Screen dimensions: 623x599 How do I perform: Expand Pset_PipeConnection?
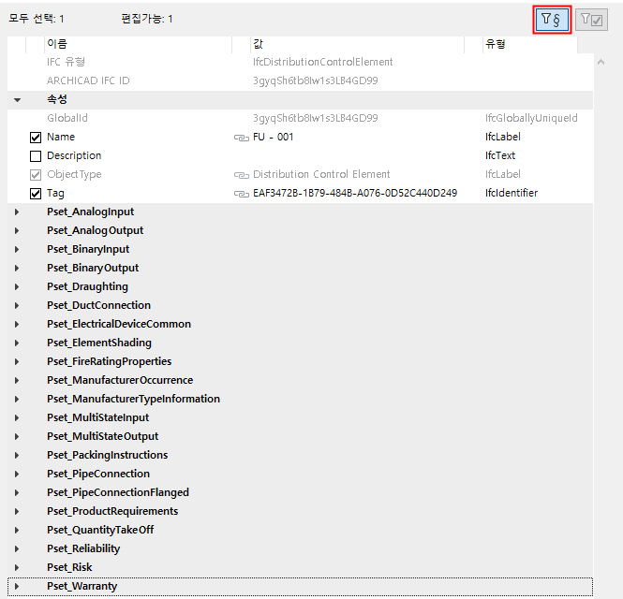pos(17,474)
